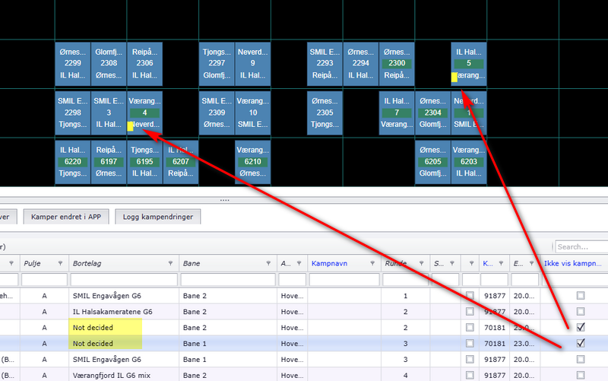Tick 'Ikke vis kamp' for the Værangfjord IL G6 mix row
The width and height of the screenshot is (608, 381).
click(581, 375)
